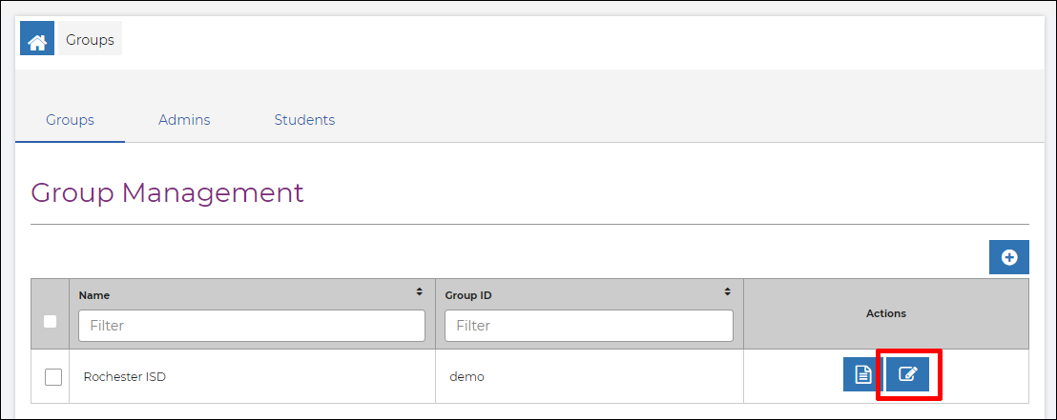Switch to the Admins tab
The width and height of the screenshot is (1057, 420).
(184, 120)
